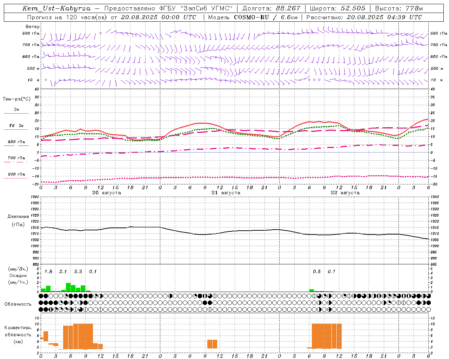Click the "Давление" pressure panel label

pyautogui.click(x=18, y=217)
